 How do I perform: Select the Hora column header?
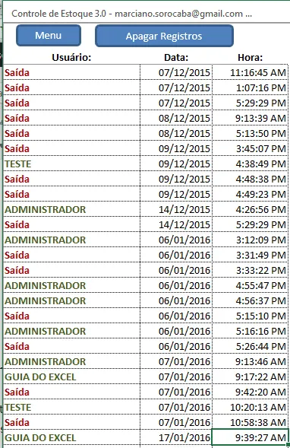pos(250,58)
